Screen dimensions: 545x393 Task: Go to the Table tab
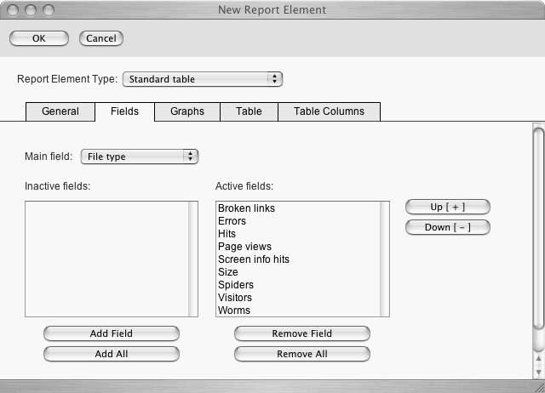point(249,111)
